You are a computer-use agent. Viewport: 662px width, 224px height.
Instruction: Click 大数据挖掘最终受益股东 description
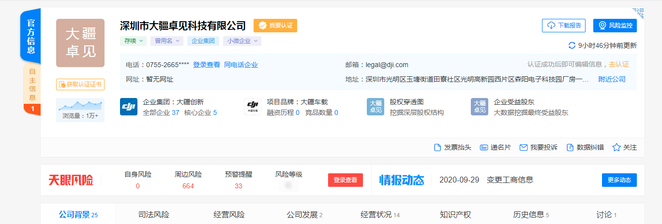coord(531,112)
